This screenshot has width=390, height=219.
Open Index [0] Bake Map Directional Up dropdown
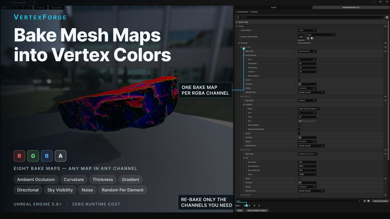click(x=307, y=51)
